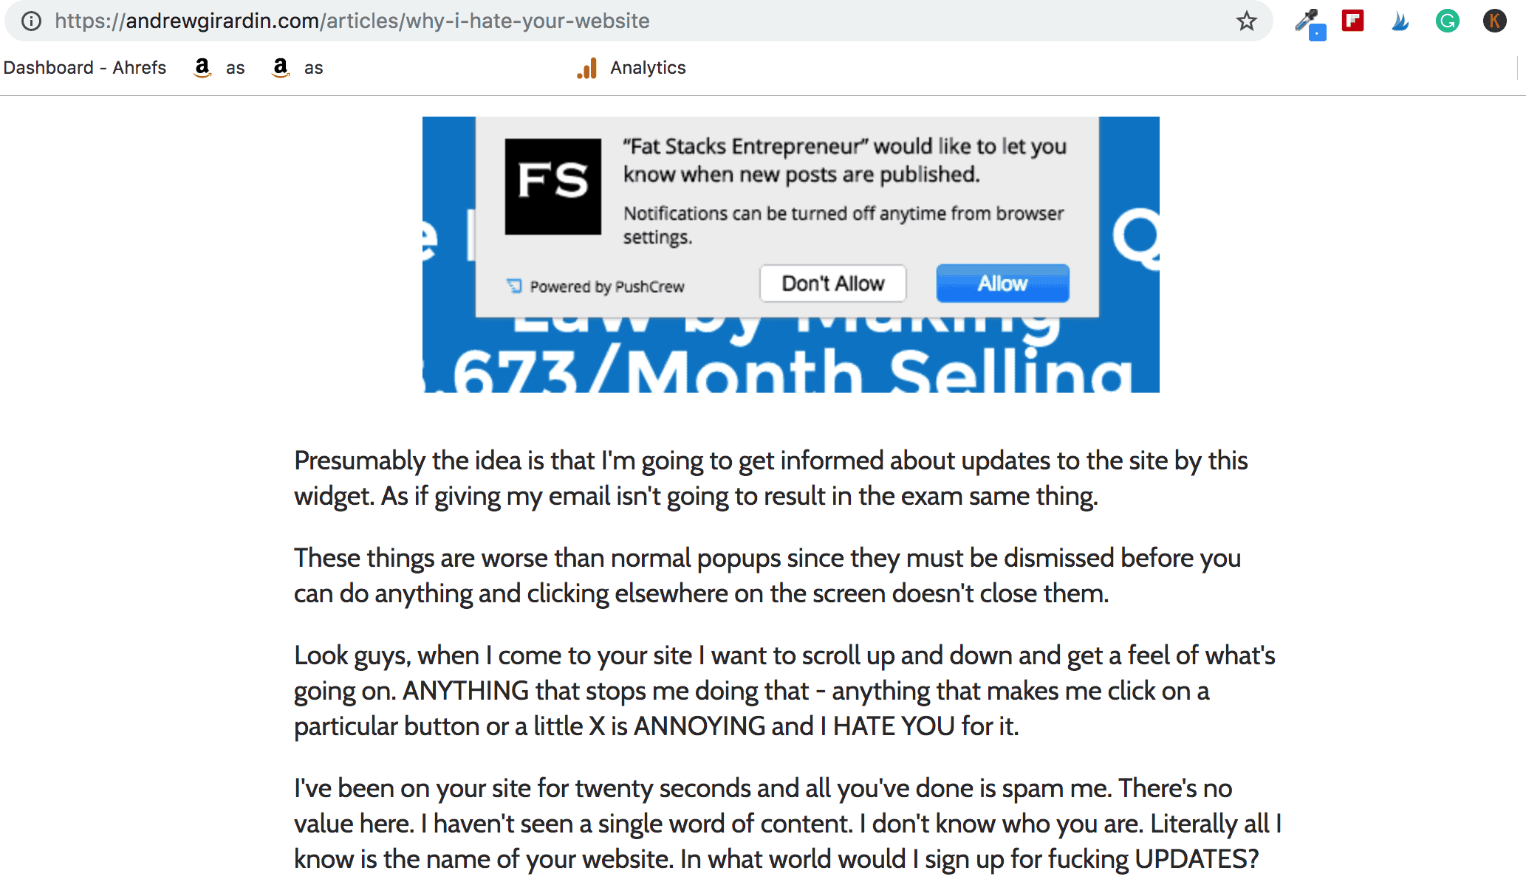This screenshot has height=896, width=1526.
Task: Click the white magnifier icon on the blue banner
Action: click(x=1137, y=238)
